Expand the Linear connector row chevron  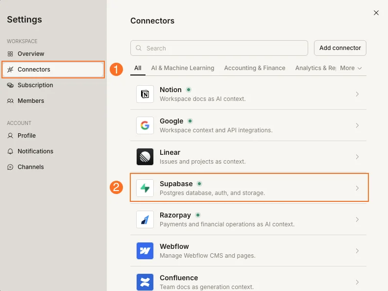click(x=357, y=157)
